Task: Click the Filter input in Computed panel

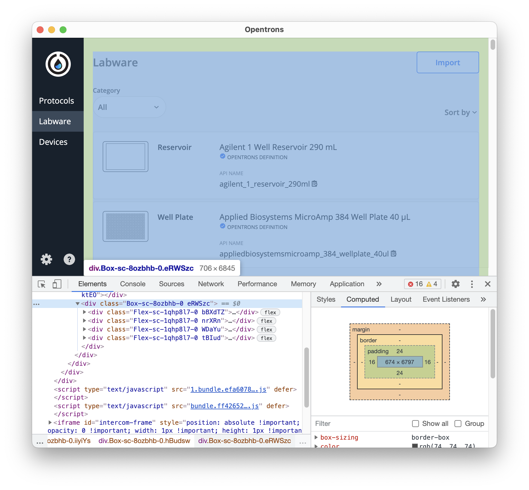Action: click(344, 424)
